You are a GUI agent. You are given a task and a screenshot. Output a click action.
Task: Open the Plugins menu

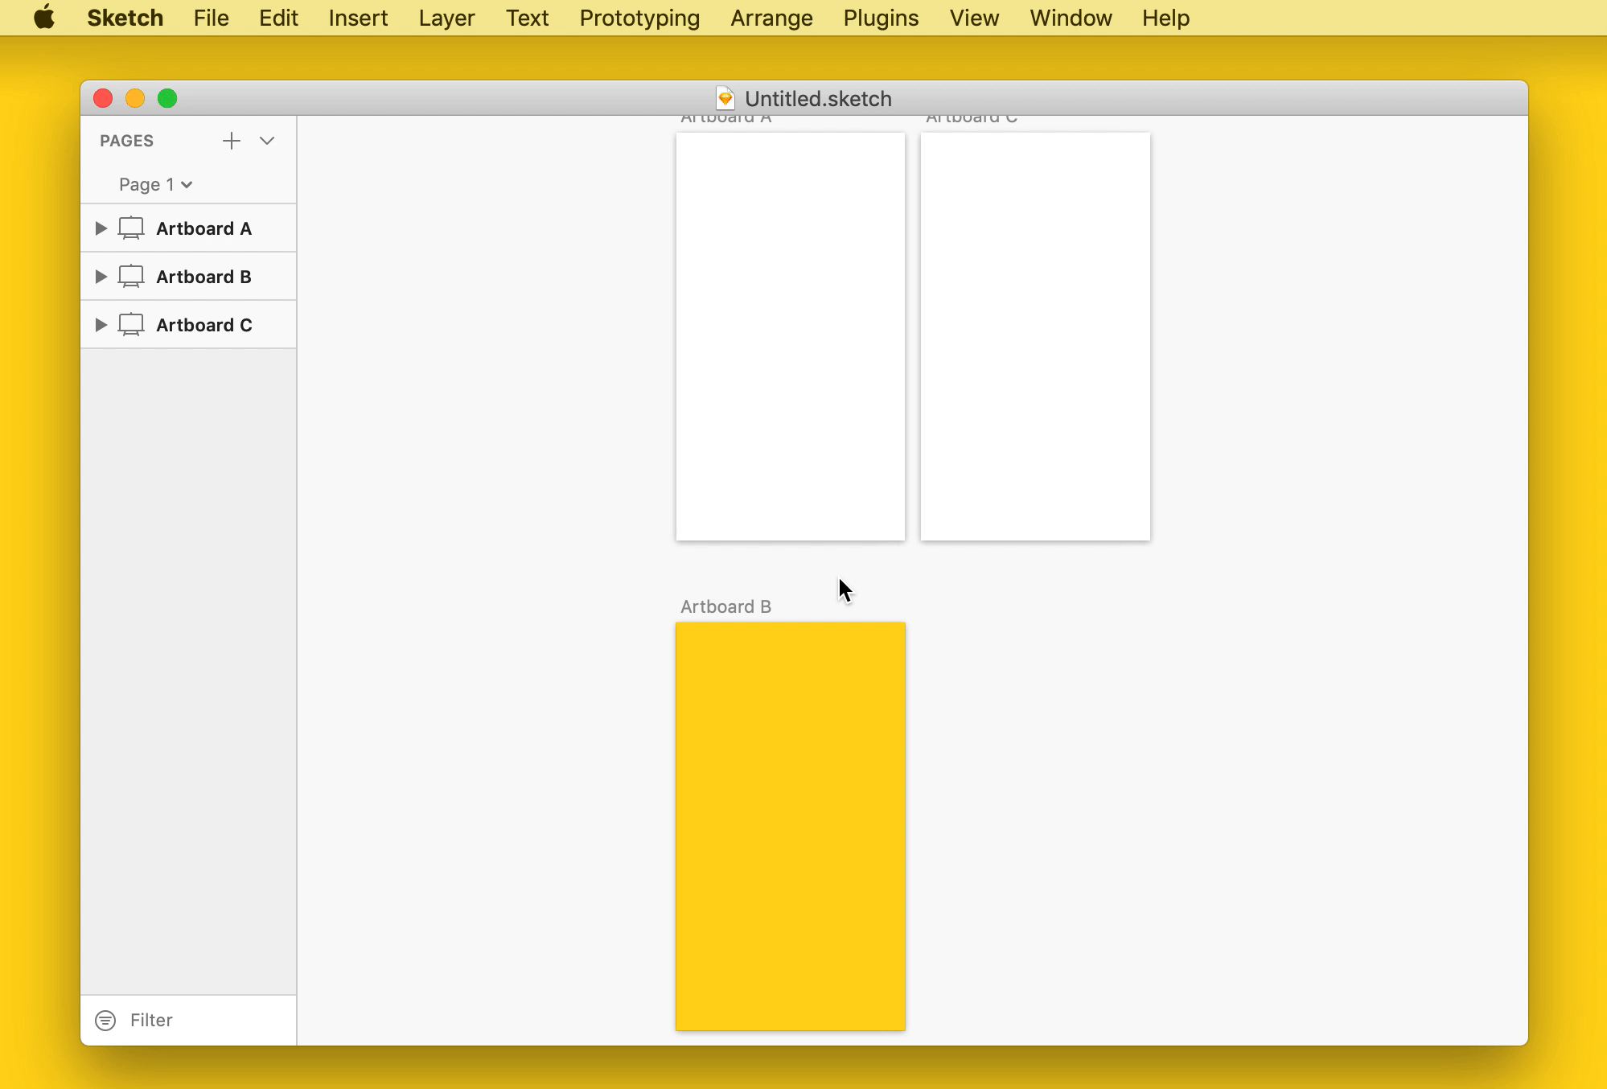pyautogui.click(x=881, y=18)
